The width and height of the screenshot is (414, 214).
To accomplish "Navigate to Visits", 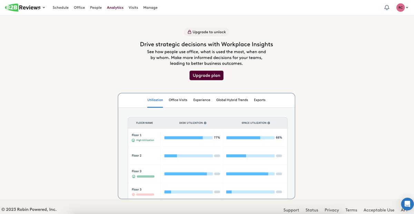I will pyautogui.click(x=133, y=8).
